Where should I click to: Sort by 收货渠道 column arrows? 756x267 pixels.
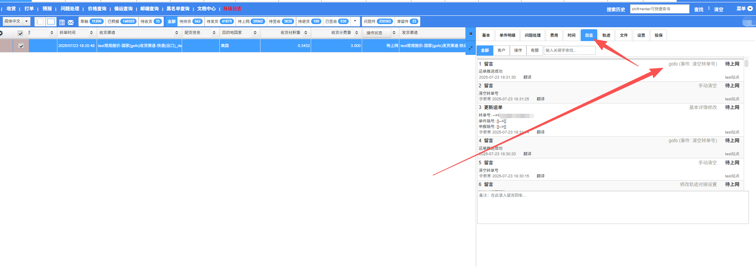[x=177, y=33]
